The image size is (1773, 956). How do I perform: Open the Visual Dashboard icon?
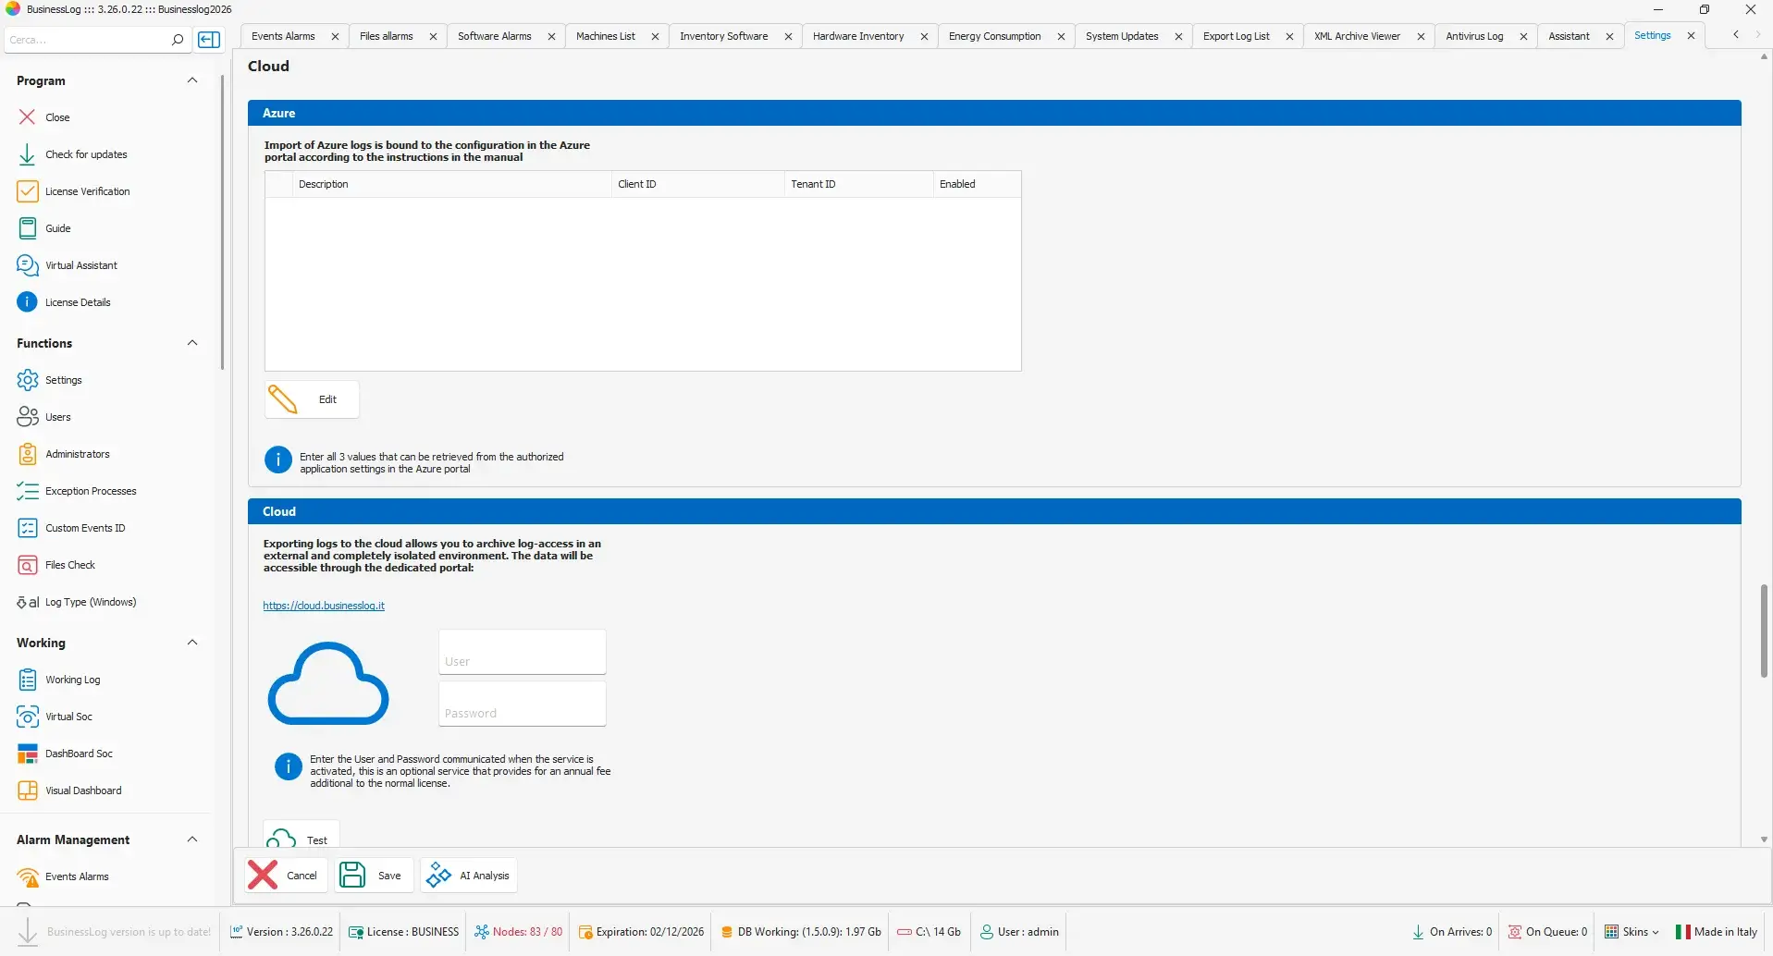(28, 791)
